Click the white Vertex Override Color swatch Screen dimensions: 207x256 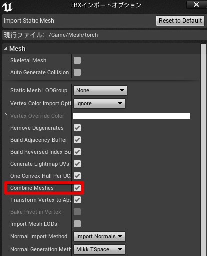tap(132, 116)
